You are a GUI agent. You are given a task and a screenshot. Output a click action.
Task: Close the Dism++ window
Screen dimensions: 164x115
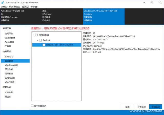[x=160, y=3]
